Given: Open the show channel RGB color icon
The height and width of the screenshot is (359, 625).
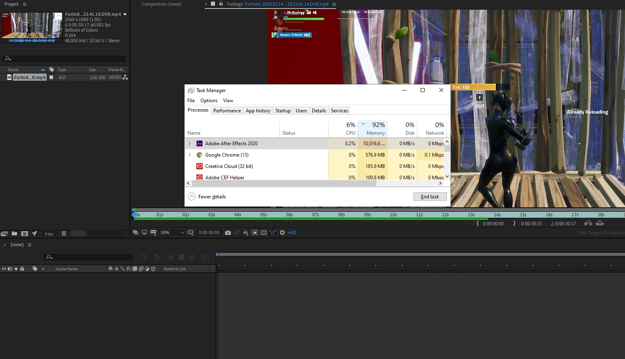Looking at the screenshot, I should tap(246, 232).
